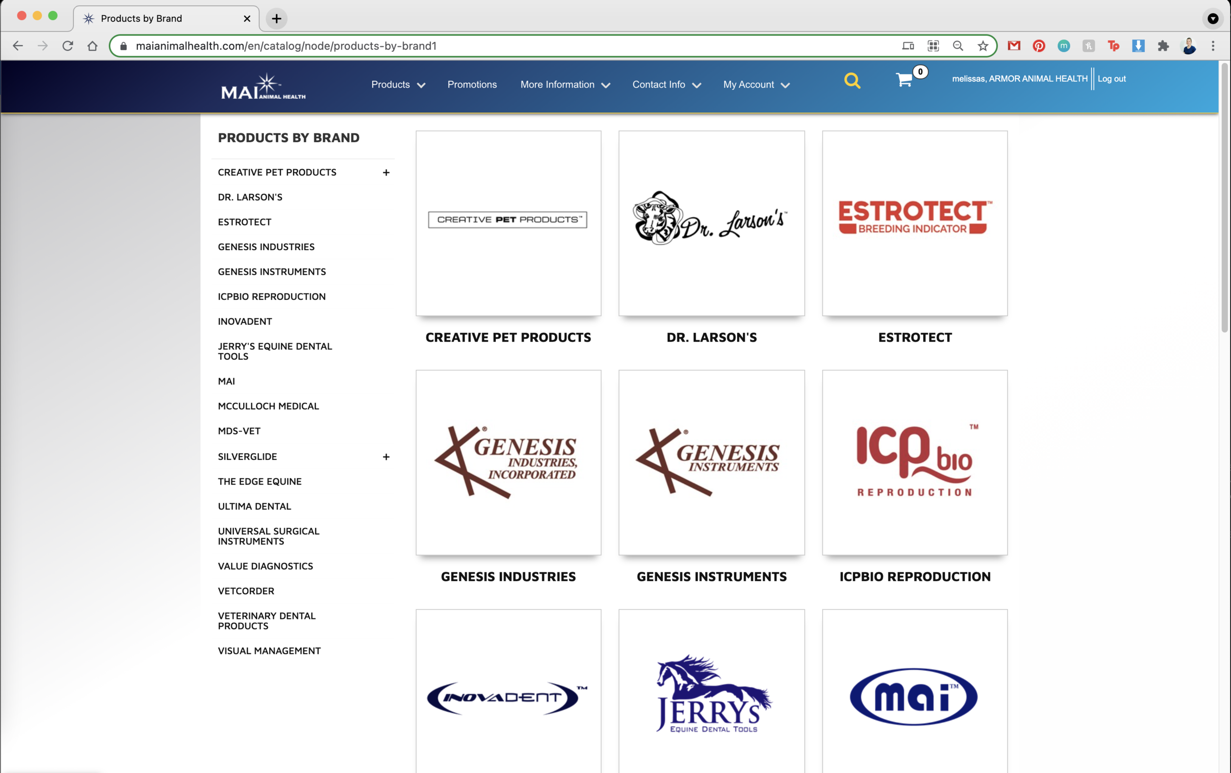The width and height of the screenshot is (1231, 773).
Task: Click the Pinterest extension icon
Action: 1038,46
